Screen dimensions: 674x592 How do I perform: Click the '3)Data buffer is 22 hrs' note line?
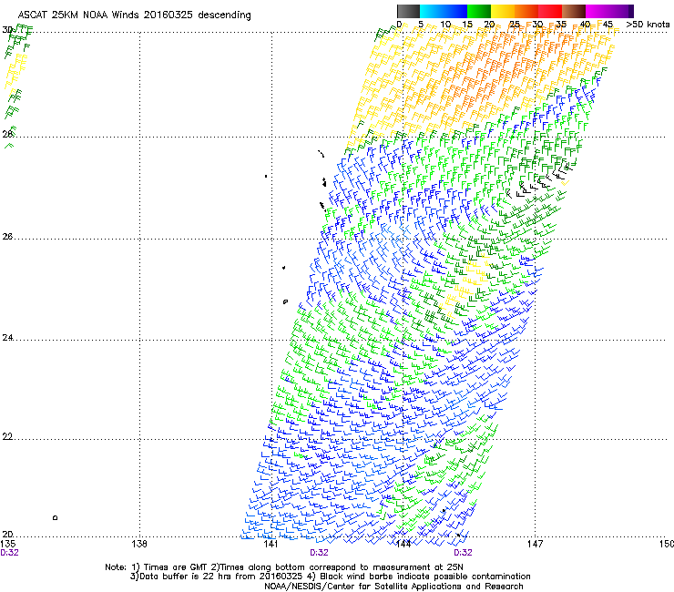coord(330,577)
